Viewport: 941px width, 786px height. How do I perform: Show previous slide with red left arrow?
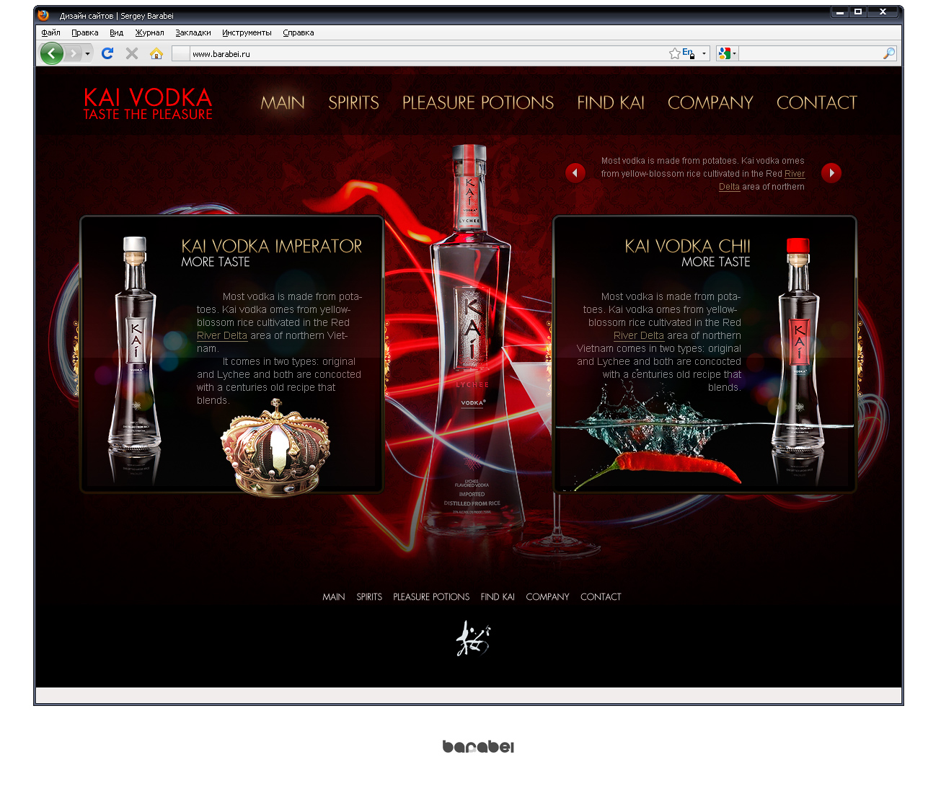click(575, 173)
